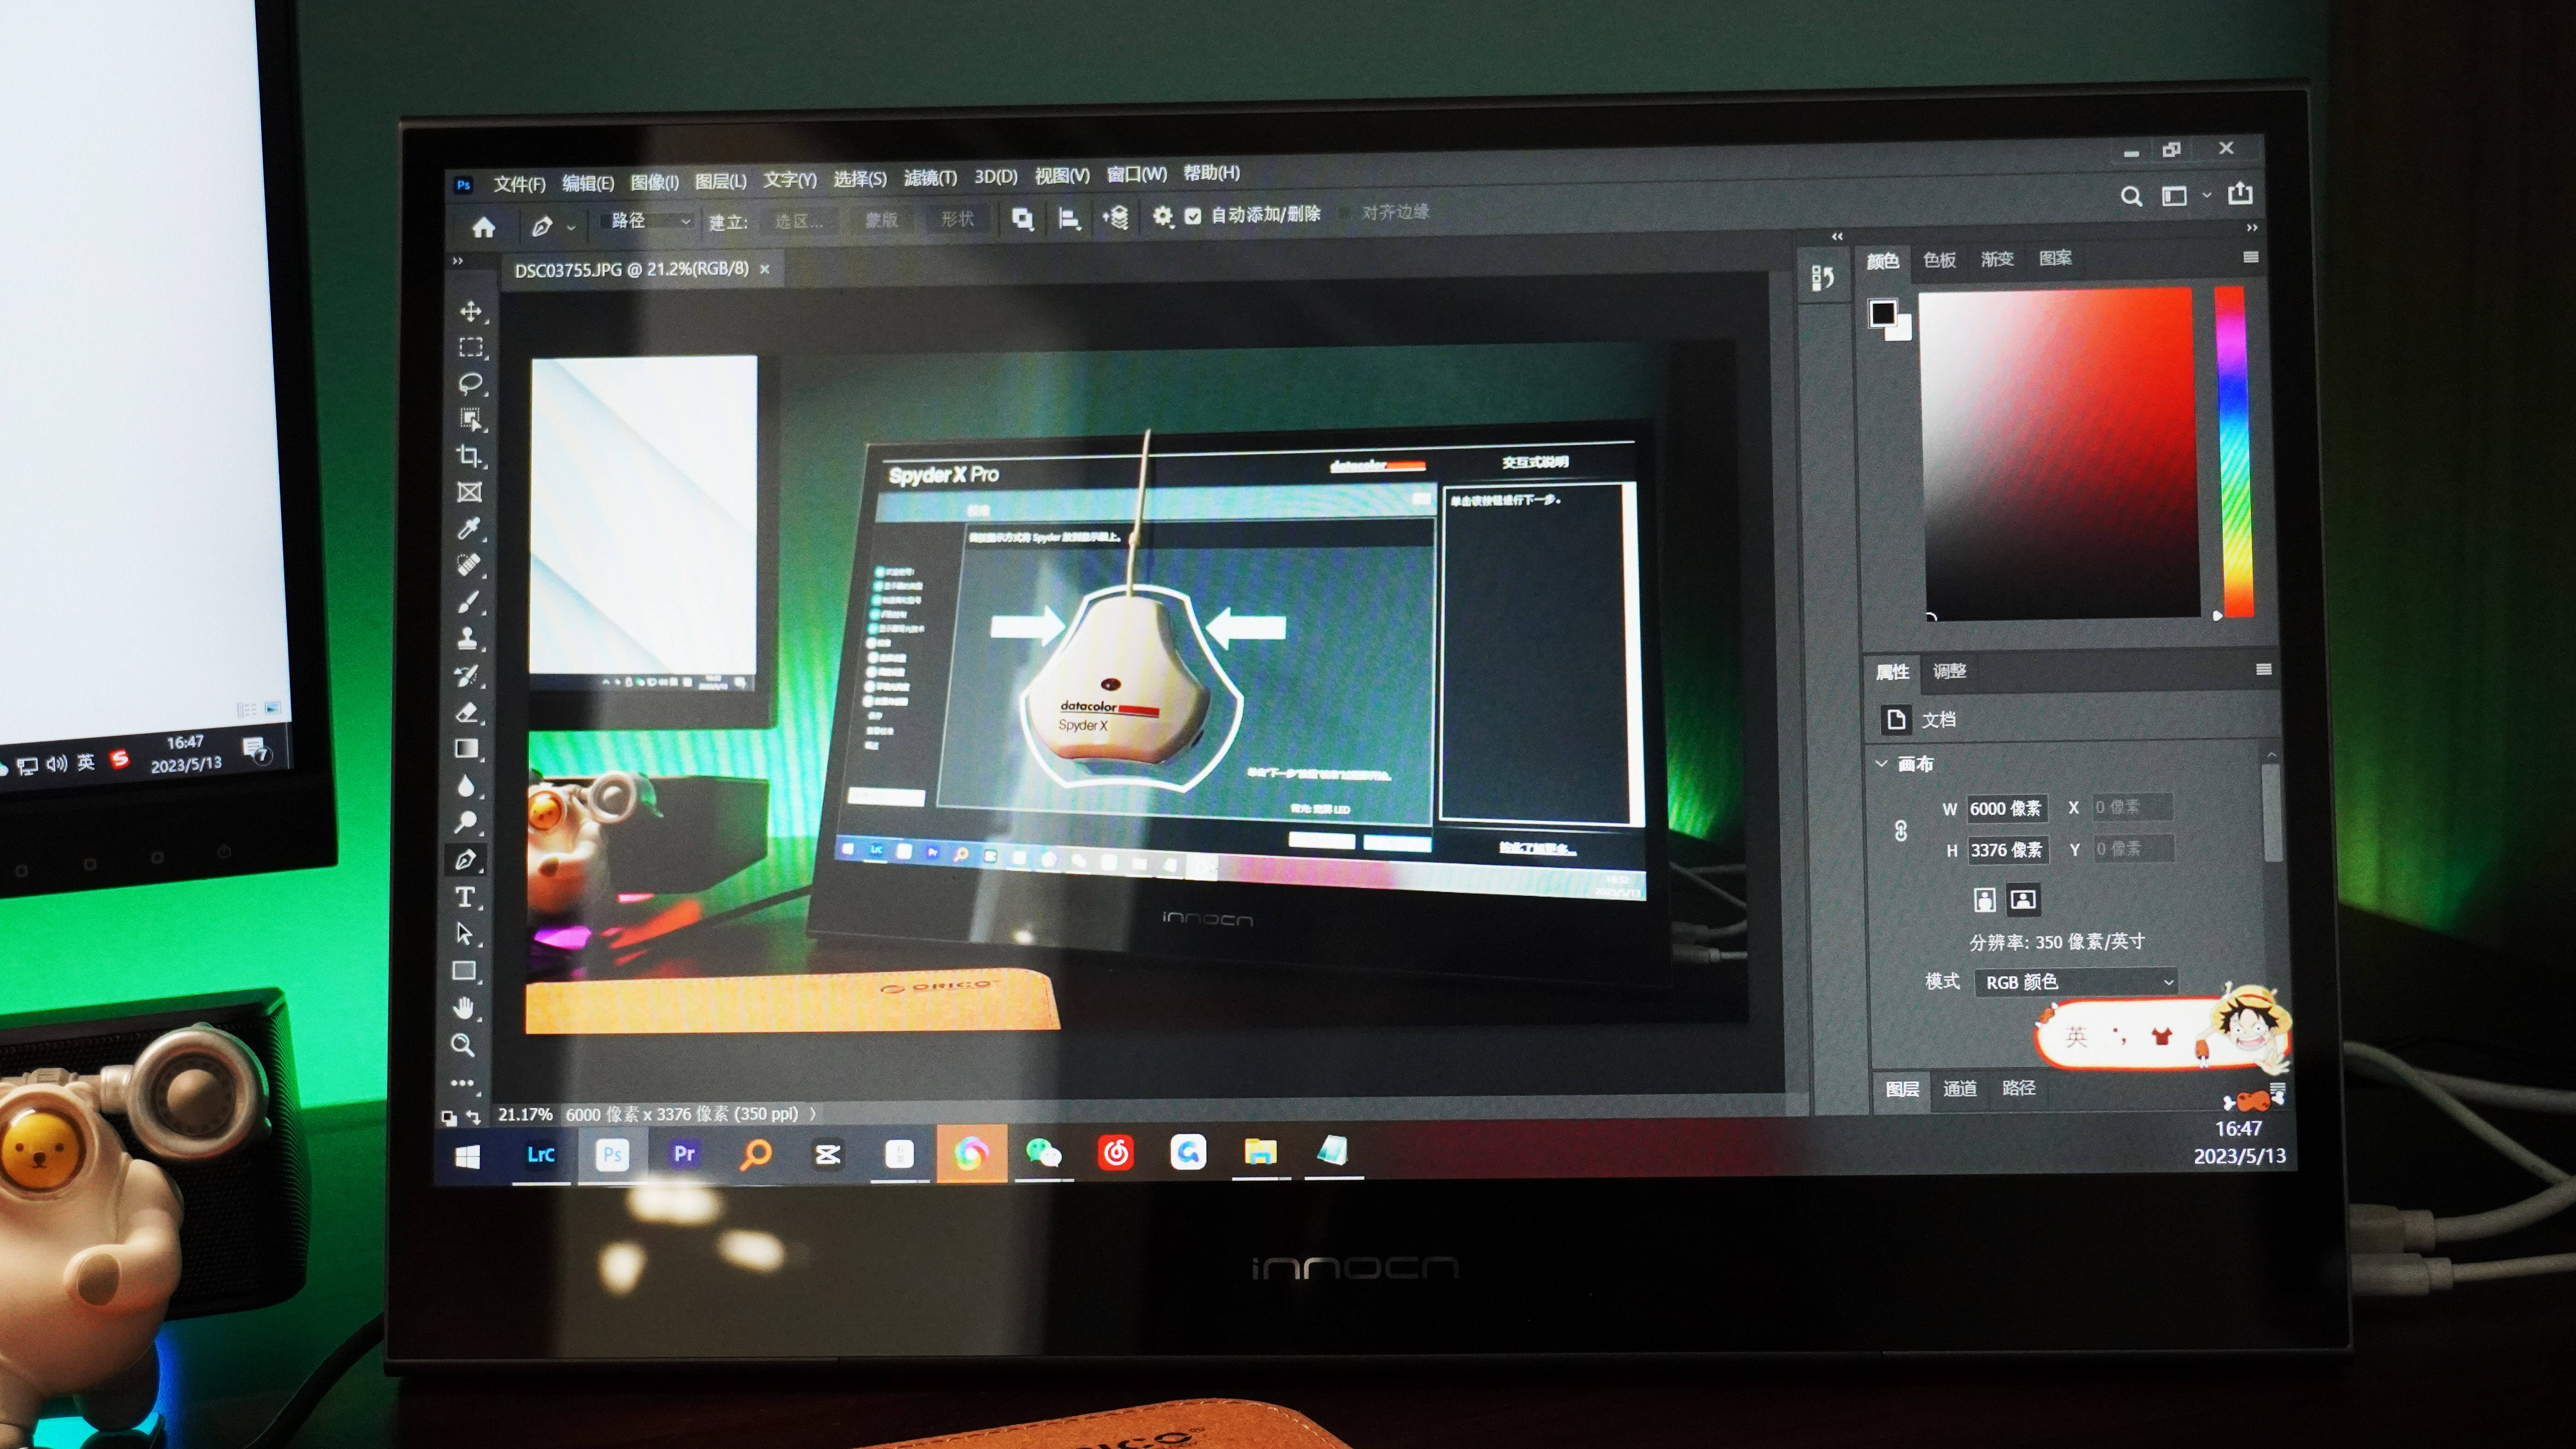Click the Selection (选区...) button
The width and height of the screenshot is (2576, 1449).
point(799,221)
